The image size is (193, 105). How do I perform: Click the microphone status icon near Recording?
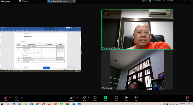(x=164, y=1)
